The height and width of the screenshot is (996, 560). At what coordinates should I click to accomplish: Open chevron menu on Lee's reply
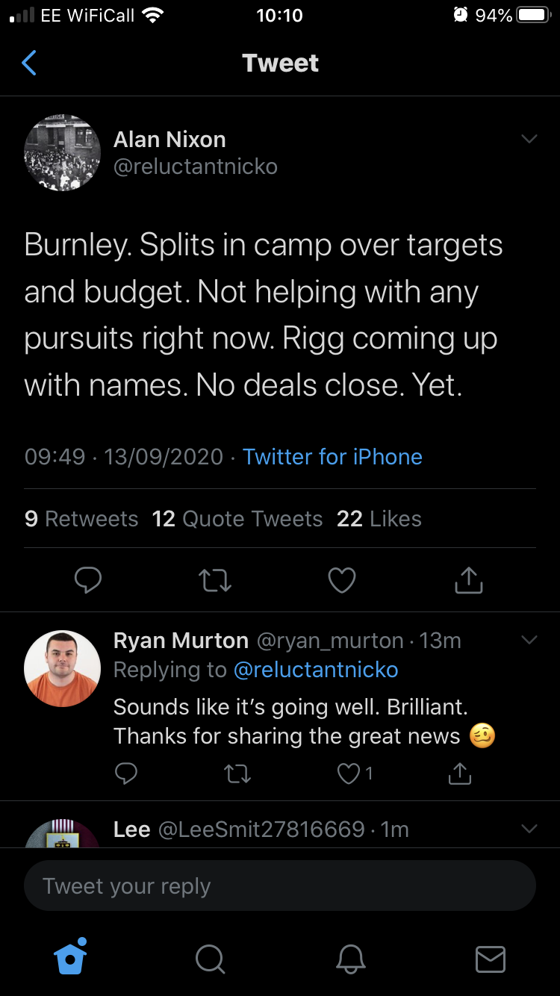(x=529, y=829)
